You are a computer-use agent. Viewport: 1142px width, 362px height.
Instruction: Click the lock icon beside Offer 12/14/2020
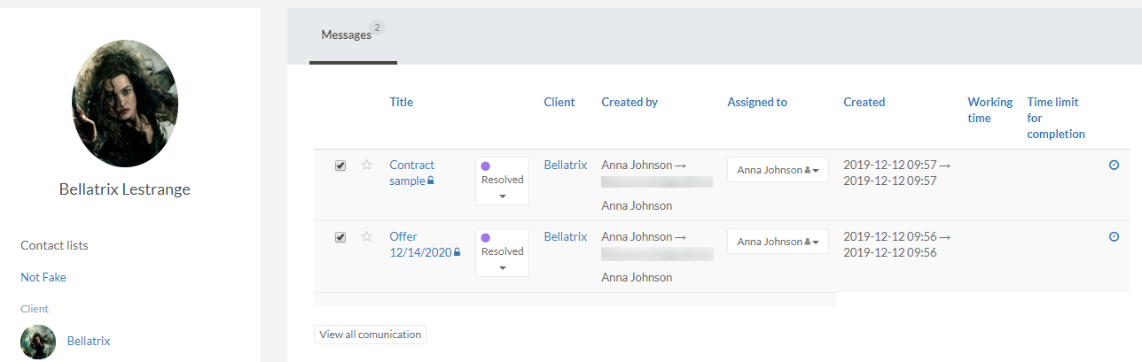(x=458, y=252)
